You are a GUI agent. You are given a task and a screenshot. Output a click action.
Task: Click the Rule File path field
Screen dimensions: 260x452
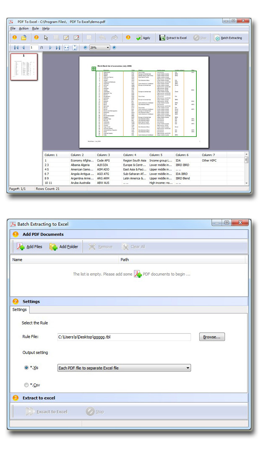click(x=124, y=337)
